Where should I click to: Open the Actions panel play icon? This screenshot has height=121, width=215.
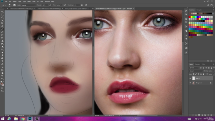click(186, 14)
